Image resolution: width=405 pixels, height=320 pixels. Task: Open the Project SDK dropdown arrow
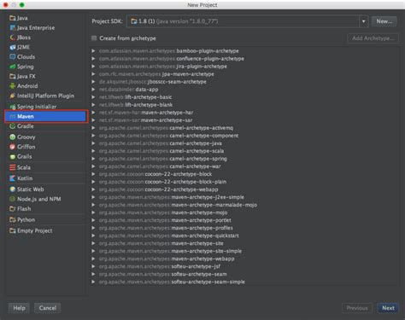click(x=363, y=21)
